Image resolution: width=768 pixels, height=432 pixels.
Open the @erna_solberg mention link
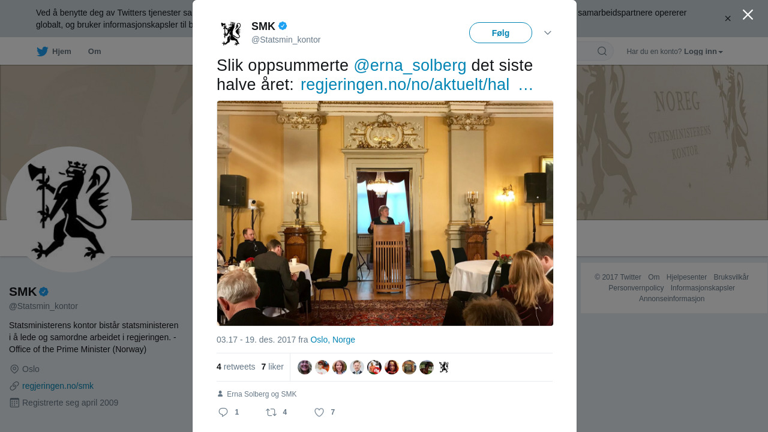(410, 65)
